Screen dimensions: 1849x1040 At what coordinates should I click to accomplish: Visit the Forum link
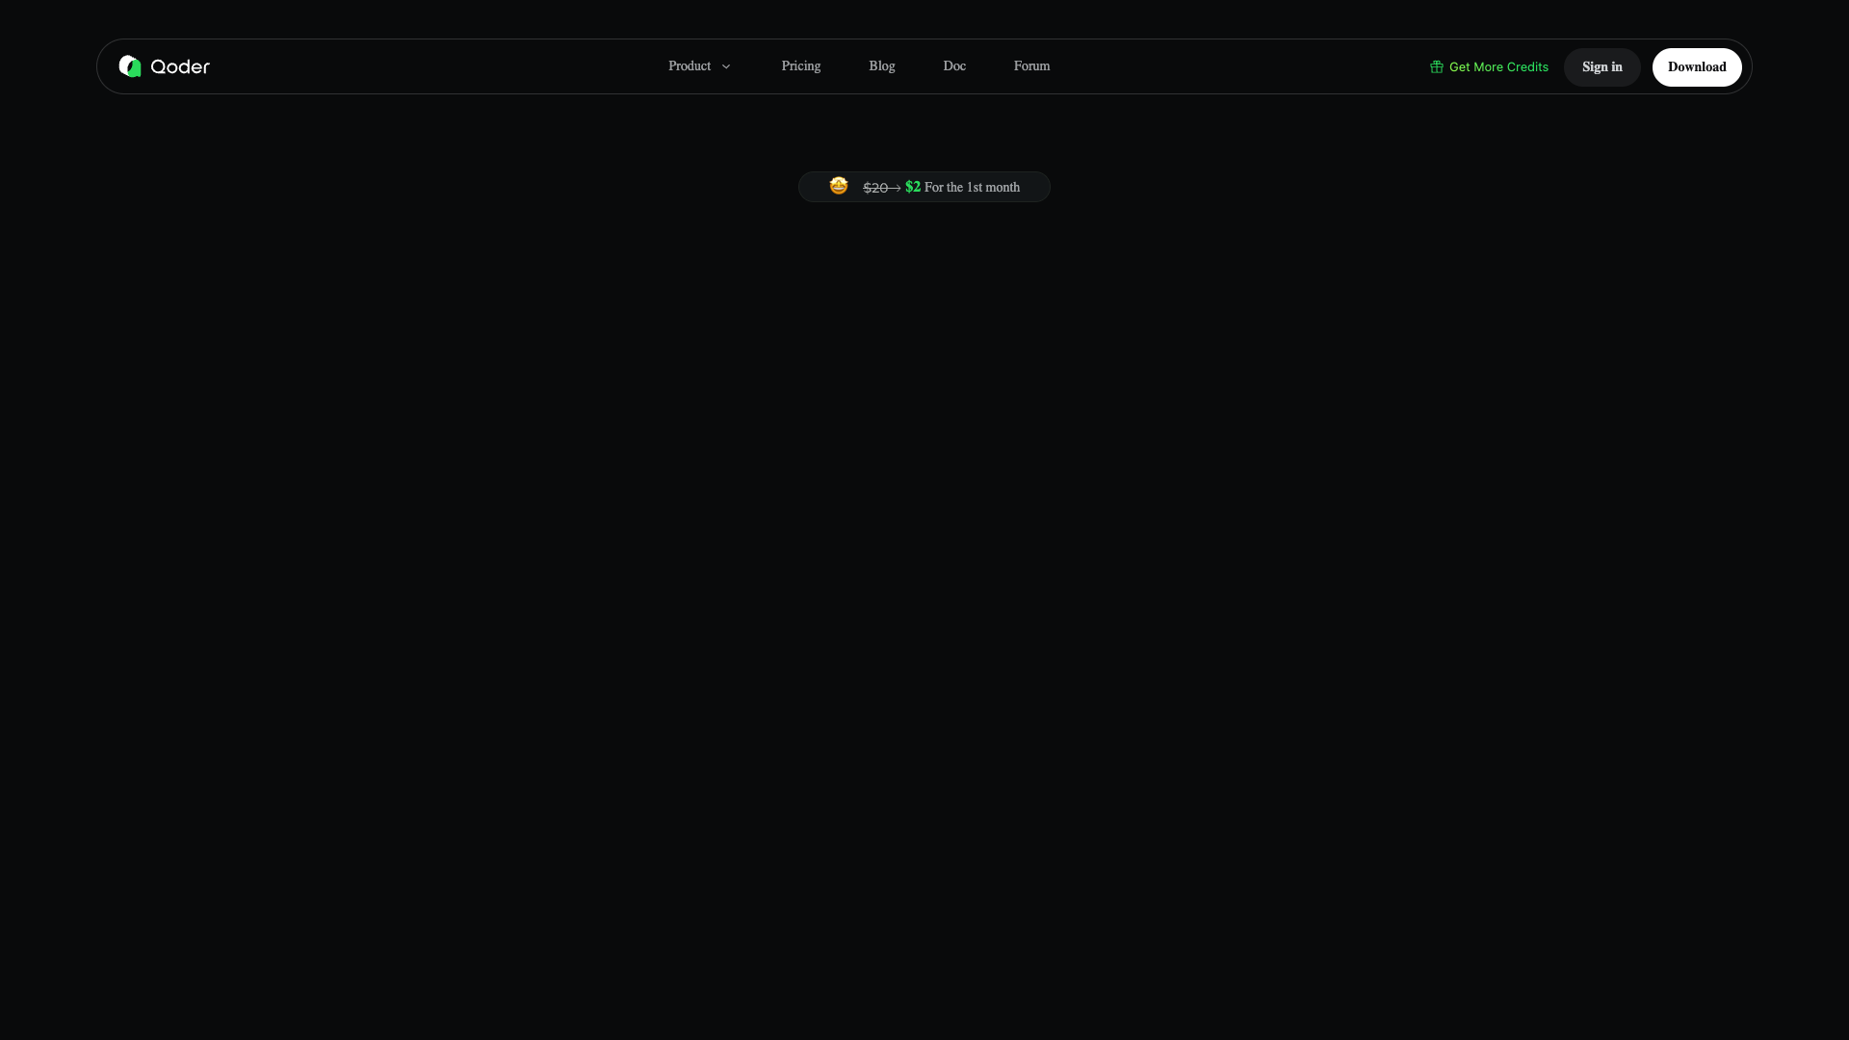pos(1031,66)
